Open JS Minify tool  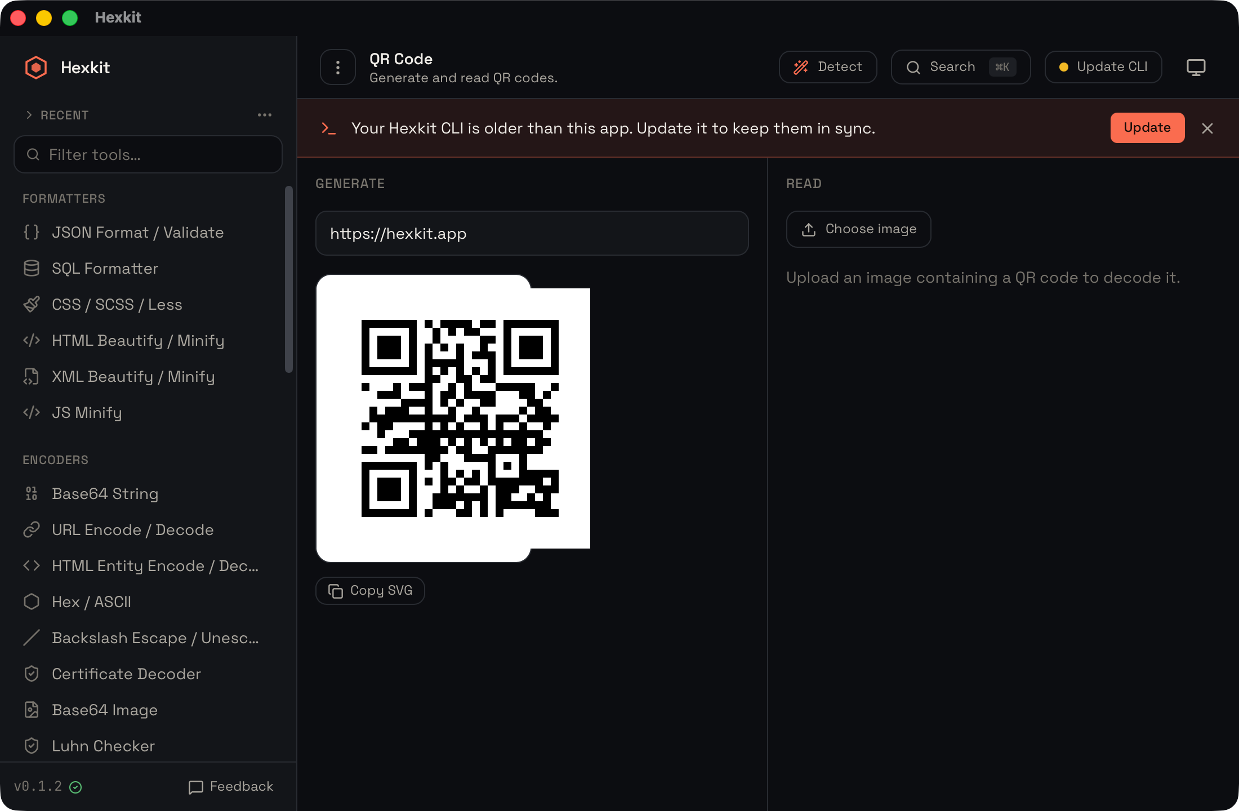148,412
